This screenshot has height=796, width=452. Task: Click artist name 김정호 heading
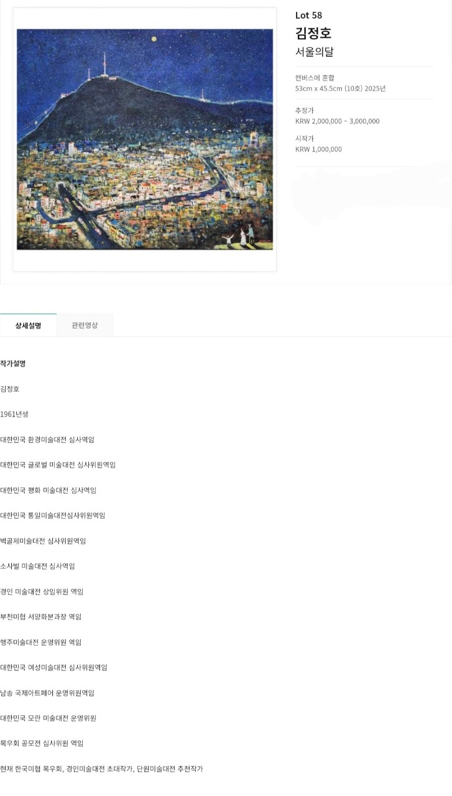313,33
